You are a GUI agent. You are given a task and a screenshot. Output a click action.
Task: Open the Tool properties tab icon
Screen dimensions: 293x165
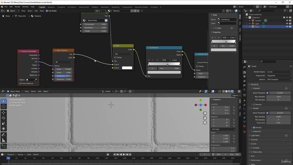point(244,67)
